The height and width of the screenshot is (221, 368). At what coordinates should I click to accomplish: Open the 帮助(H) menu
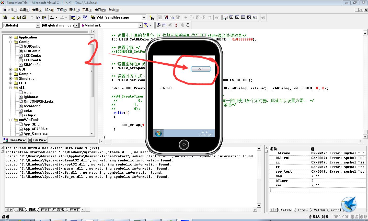(x=114, y=10)
